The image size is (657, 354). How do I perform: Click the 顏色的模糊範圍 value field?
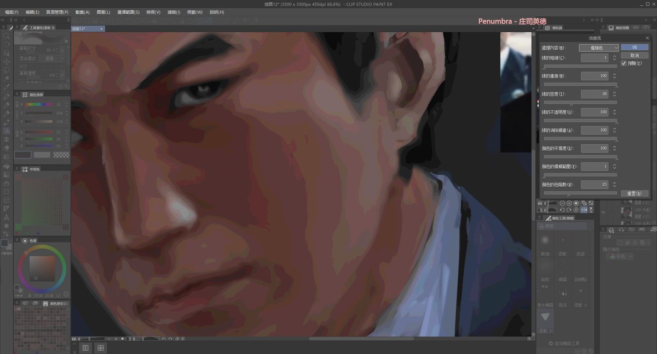point(595,166)
